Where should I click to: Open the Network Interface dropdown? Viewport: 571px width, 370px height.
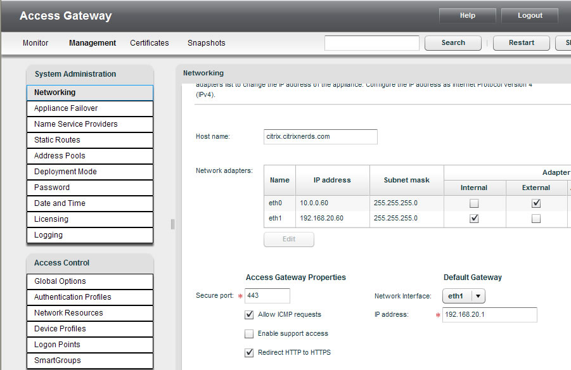(x=464, y=296)
